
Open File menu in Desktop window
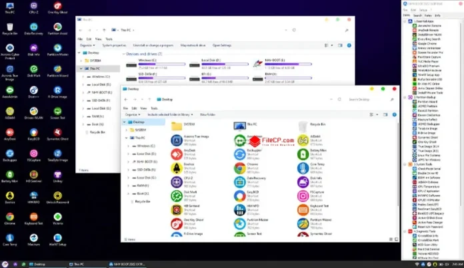(x=125, y=108)
